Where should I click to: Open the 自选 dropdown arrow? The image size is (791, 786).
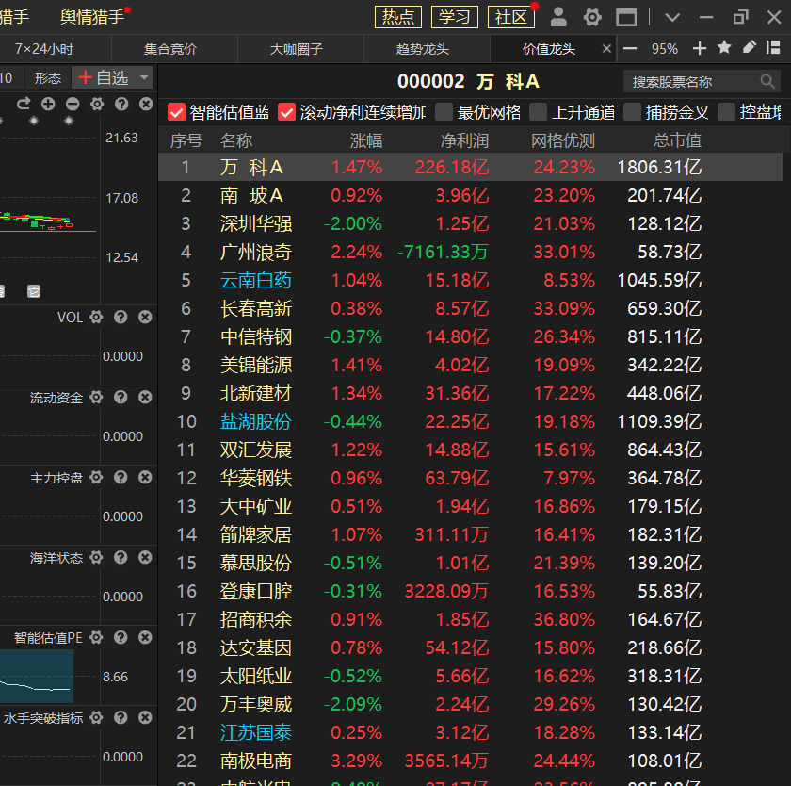tap(144, 78)
